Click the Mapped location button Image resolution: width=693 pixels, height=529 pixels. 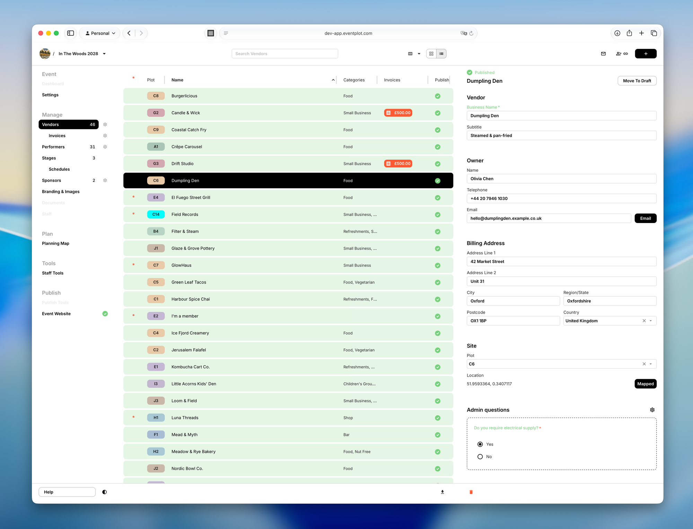click(646, 384)
